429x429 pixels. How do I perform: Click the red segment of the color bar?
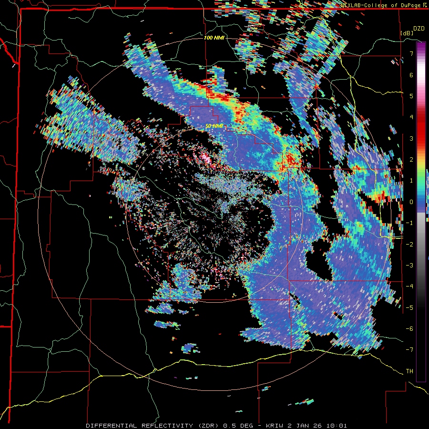(x=421, y=129)
